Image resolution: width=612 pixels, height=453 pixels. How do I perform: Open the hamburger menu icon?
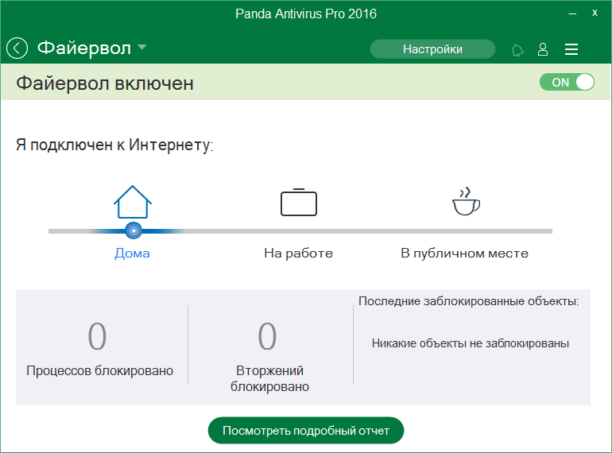pyautogui.click(x=571, y=49)
